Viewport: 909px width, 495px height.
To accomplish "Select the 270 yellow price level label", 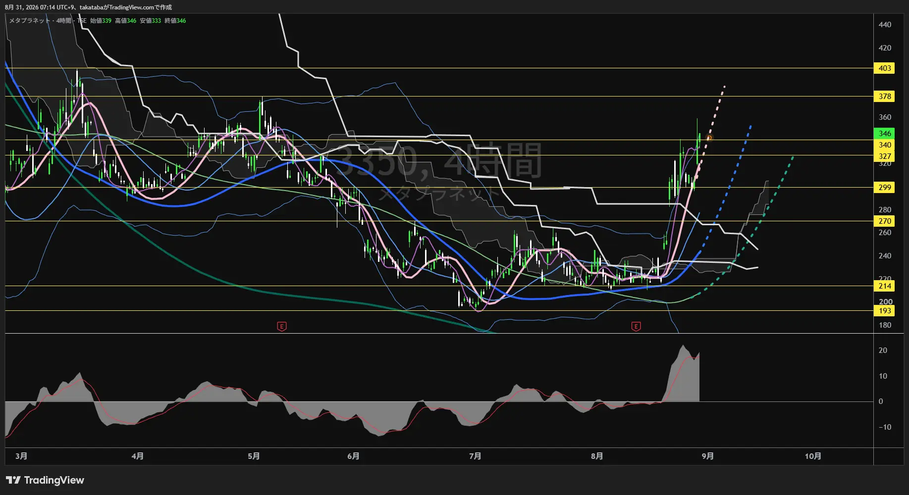I will click(885, 221).
